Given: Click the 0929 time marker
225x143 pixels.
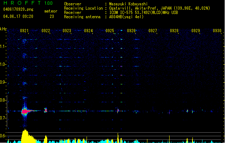Looking at the screenshot, I should [x=196, y=31].
